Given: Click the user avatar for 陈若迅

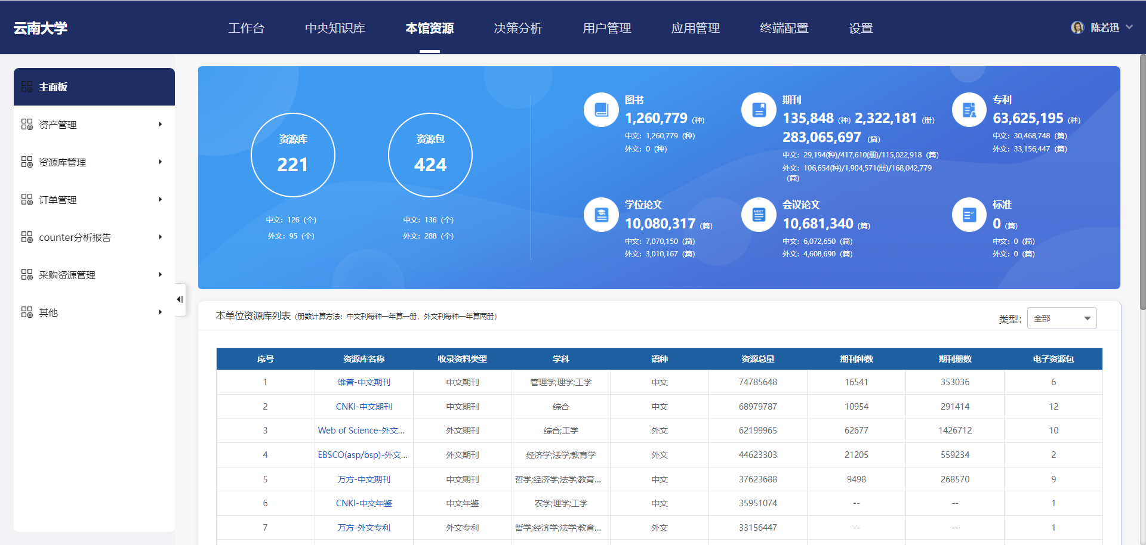Looking at the screenshot, I should click(x=1077, y=28).
